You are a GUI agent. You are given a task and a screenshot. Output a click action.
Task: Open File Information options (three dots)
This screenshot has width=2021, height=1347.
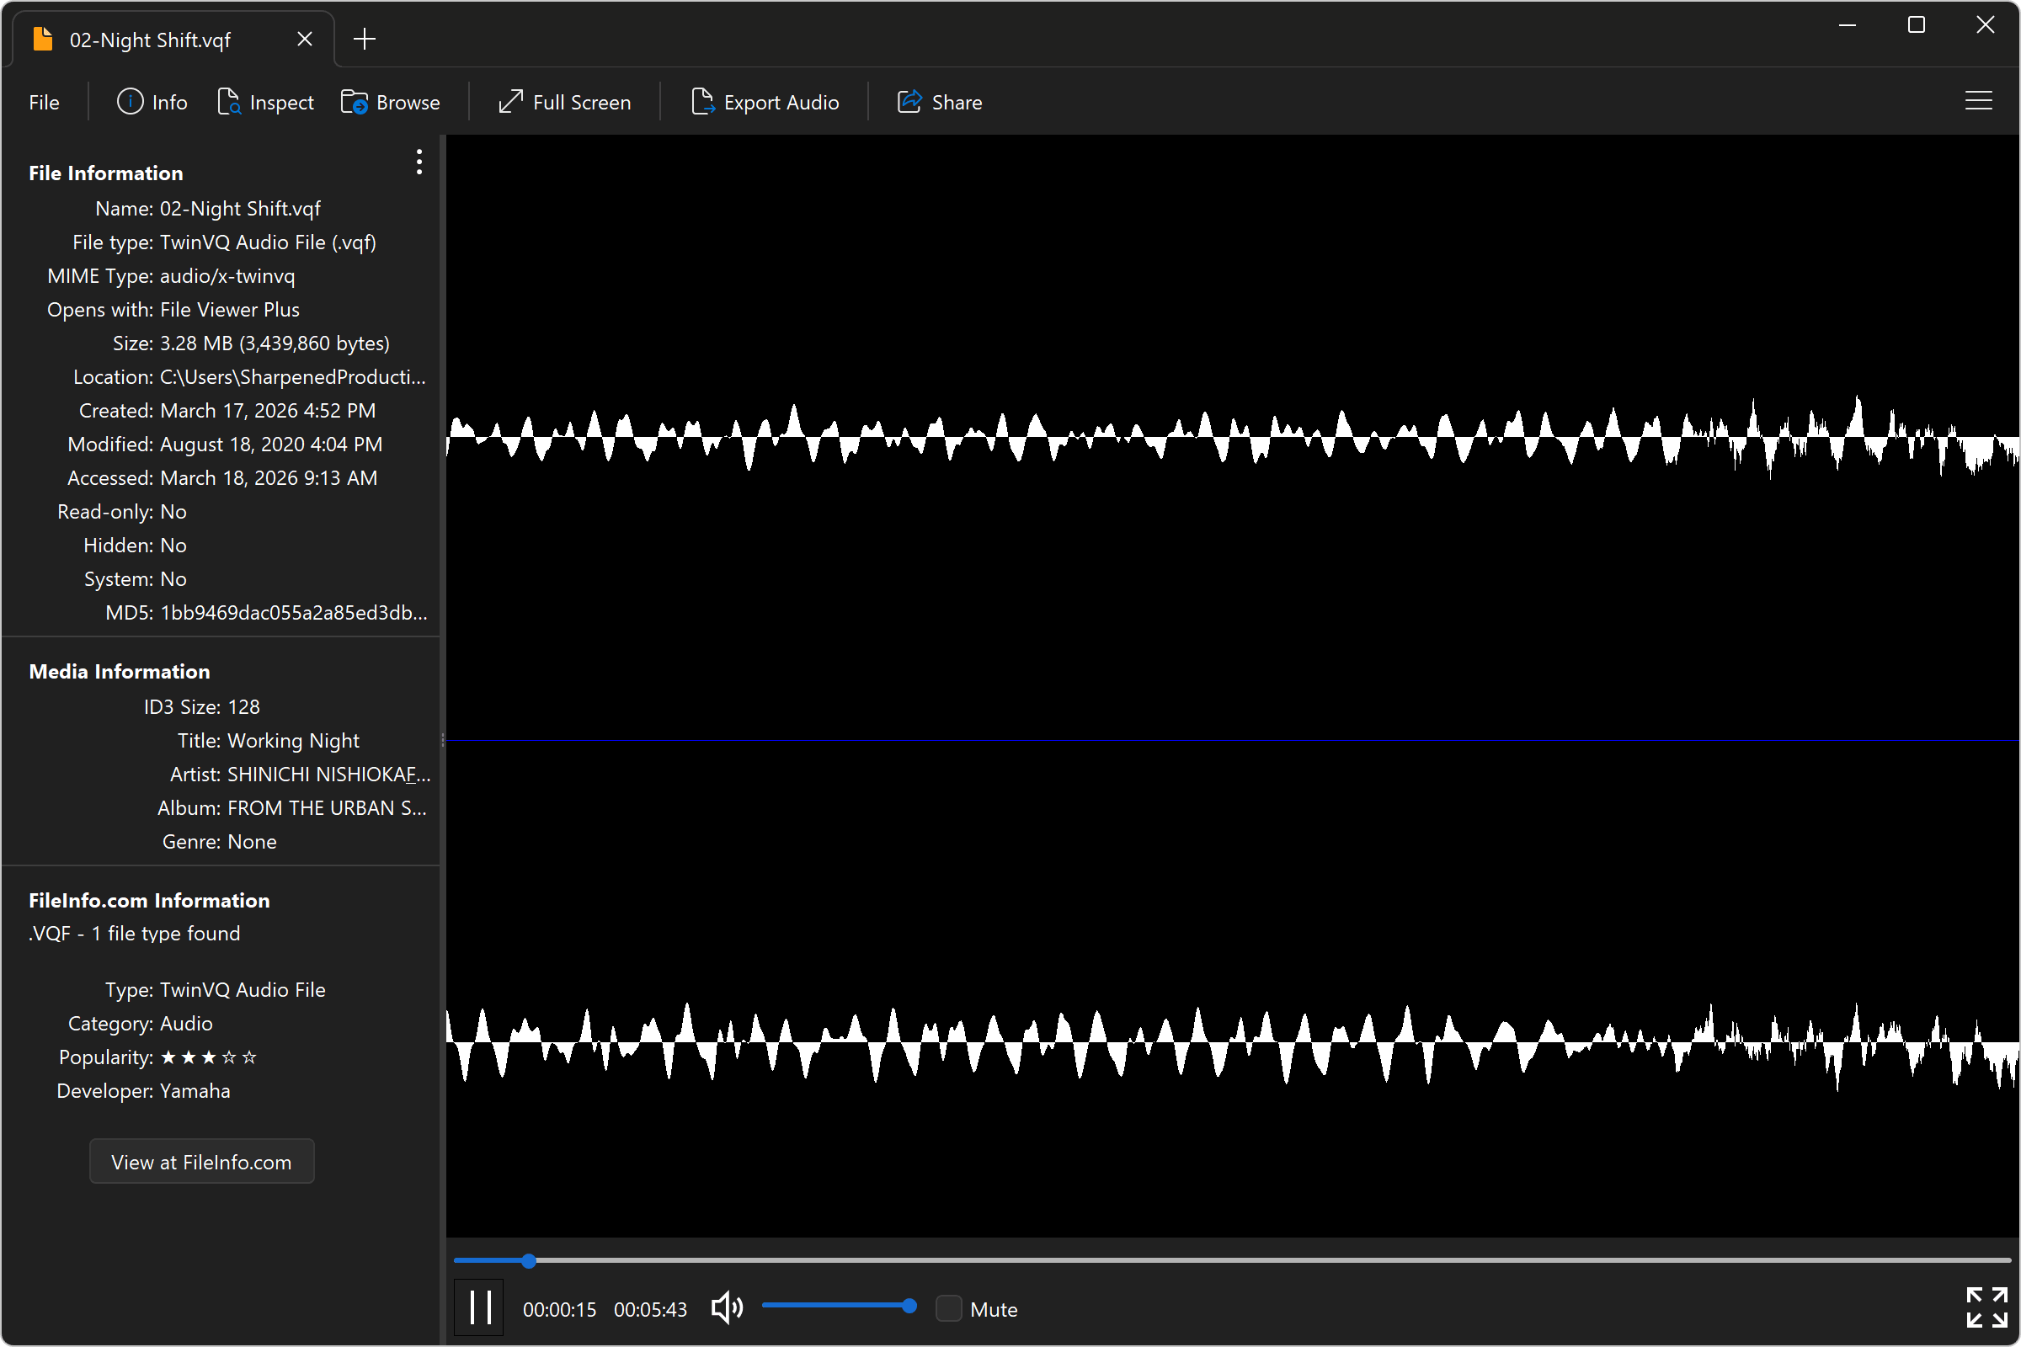pos(419,162)
